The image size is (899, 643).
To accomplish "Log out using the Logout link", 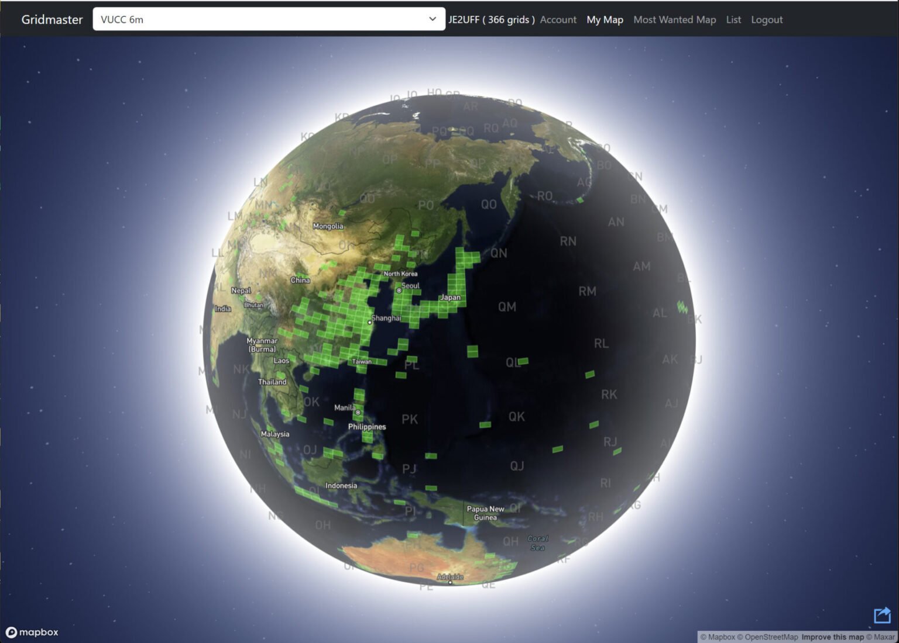I will [x=767, y=19].
